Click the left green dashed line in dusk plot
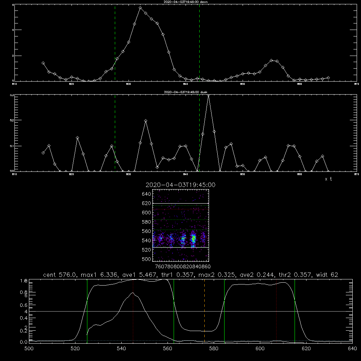The width and height of the screenshot is (361, 361). click(115, 133)
